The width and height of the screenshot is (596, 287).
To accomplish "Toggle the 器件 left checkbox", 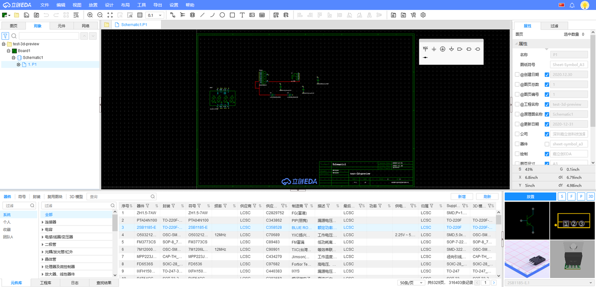I will pyautogui.click(x=517, y=144).
